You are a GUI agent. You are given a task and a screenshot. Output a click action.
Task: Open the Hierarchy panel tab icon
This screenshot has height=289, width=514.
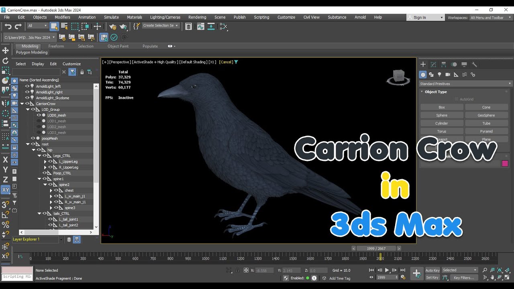click(x=444, y=64)
